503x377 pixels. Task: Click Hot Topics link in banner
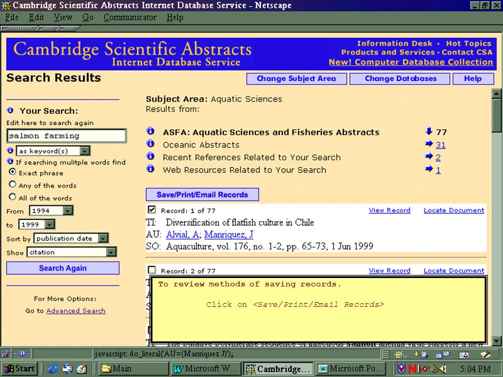click(x=468, y=43)
